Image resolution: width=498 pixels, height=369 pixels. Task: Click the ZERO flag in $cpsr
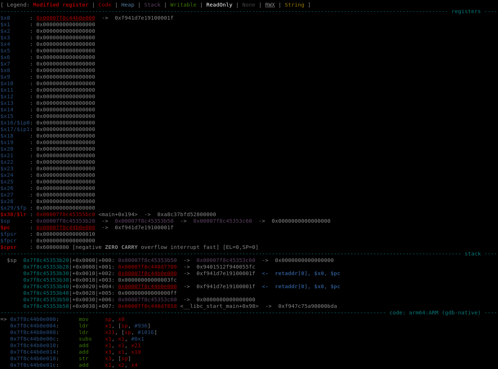pos(112,247)
